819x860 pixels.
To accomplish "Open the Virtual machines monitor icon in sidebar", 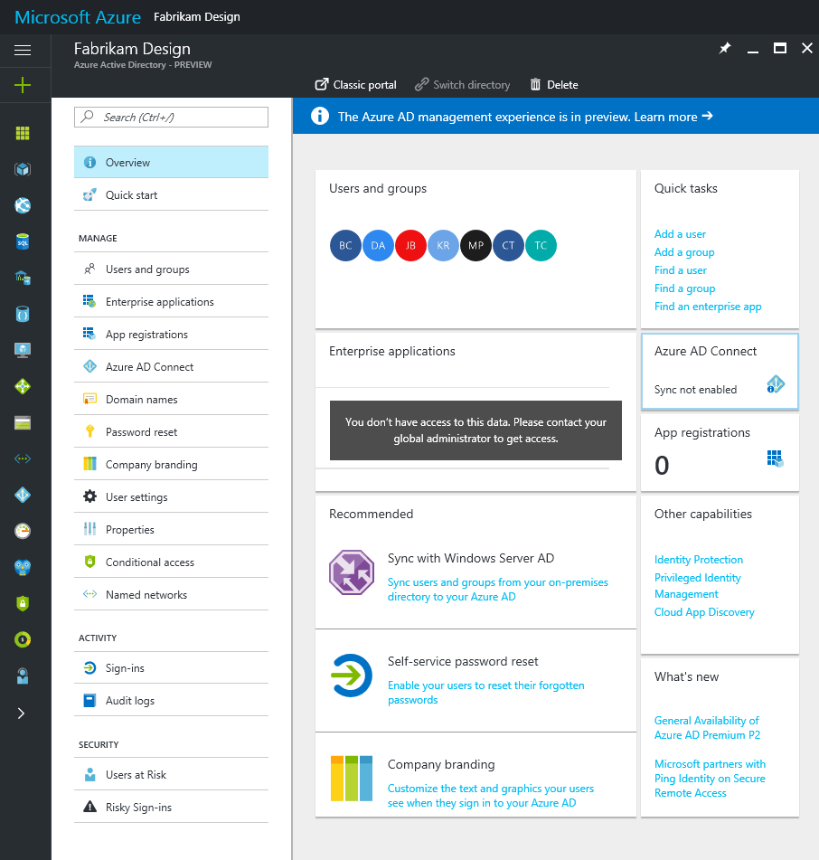I will tap(23, 350).
